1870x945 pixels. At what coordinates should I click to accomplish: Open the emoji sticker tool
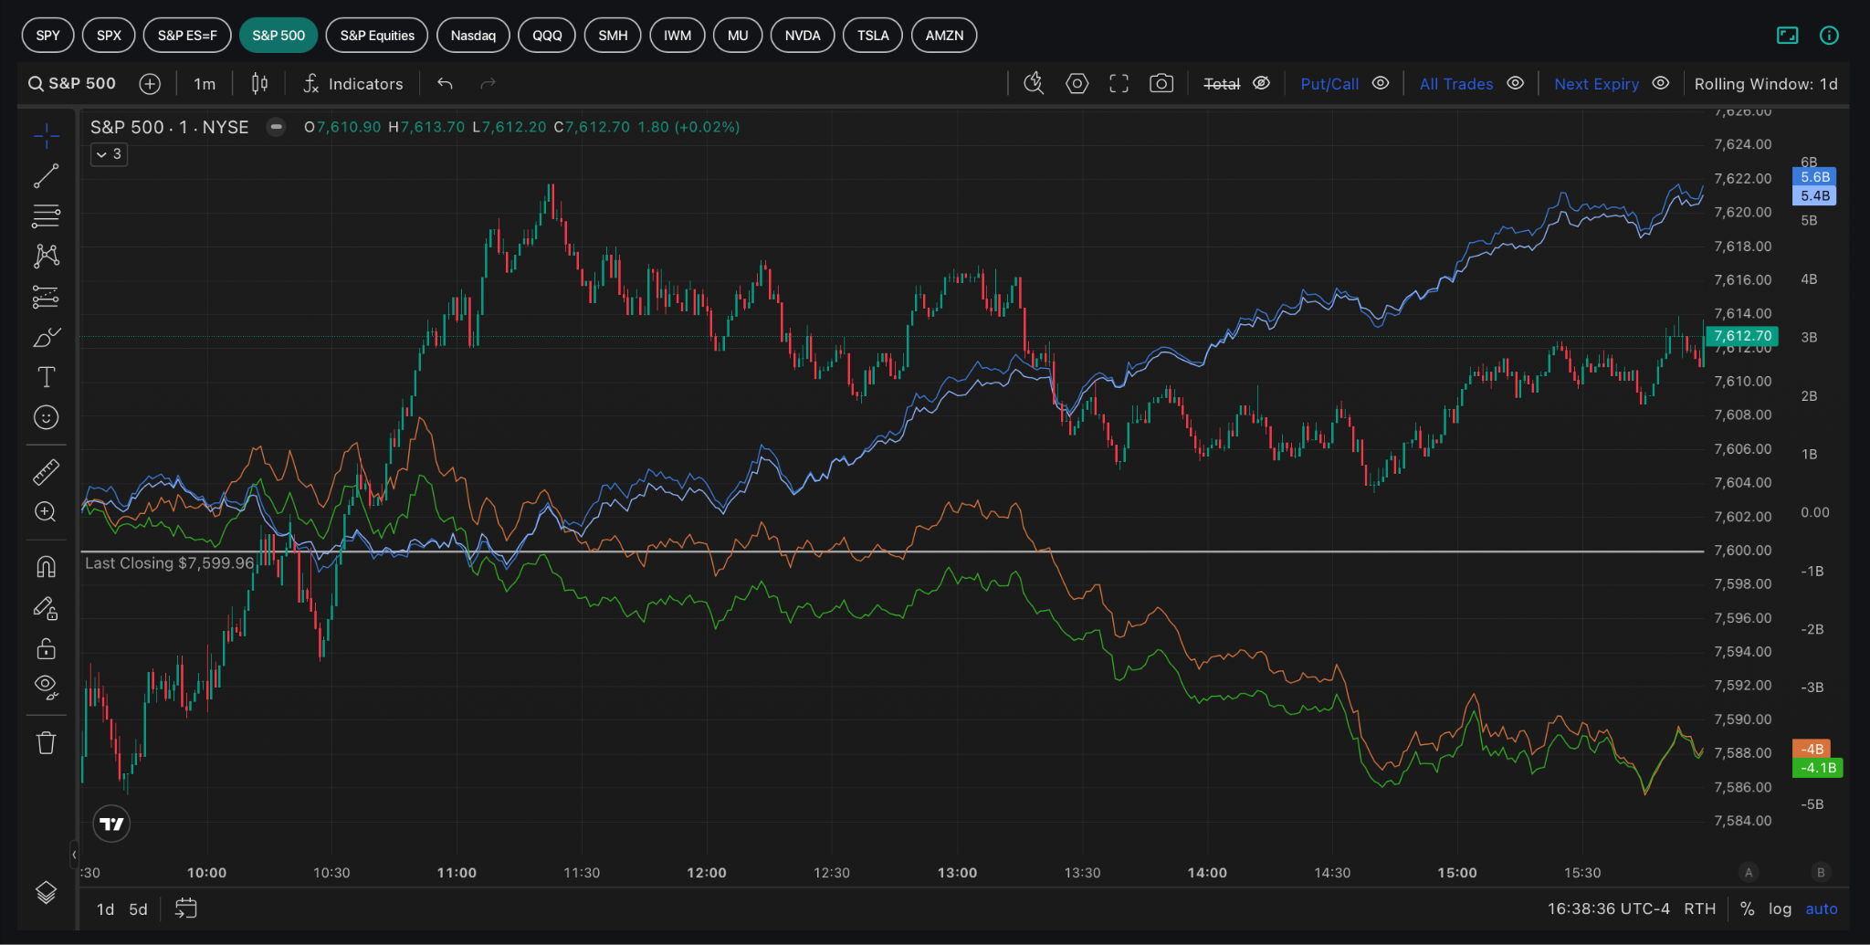pos(46,417)
